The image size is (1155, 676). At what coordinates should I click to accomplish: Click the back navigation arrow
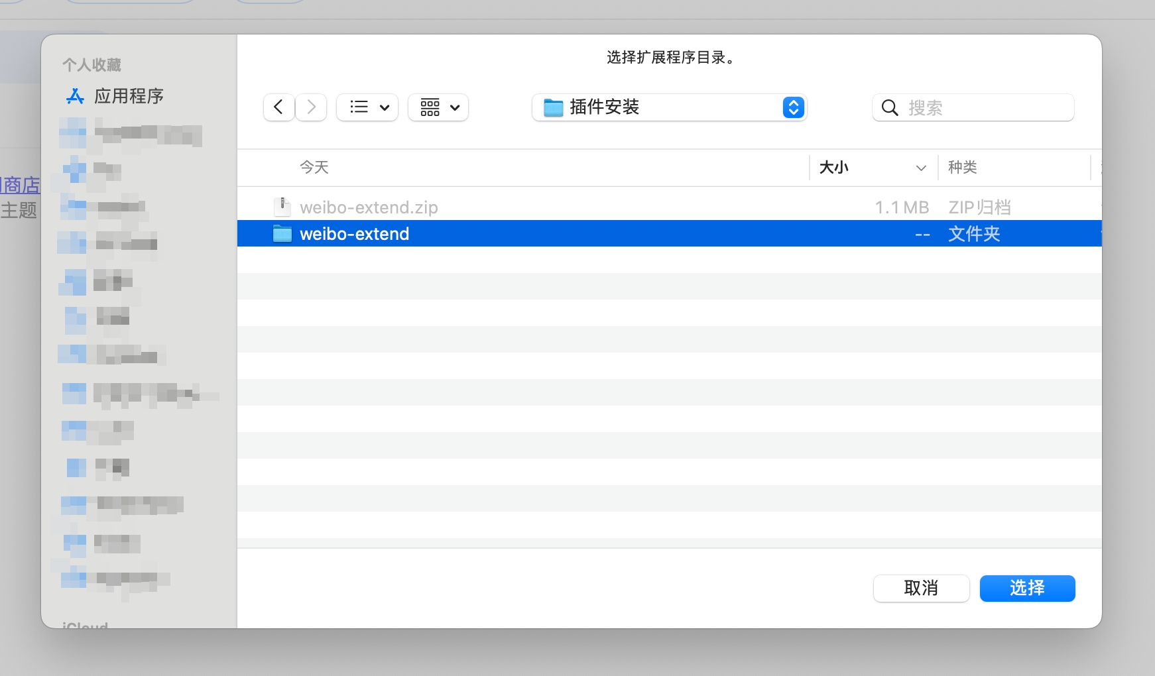[x=279, y=107]
